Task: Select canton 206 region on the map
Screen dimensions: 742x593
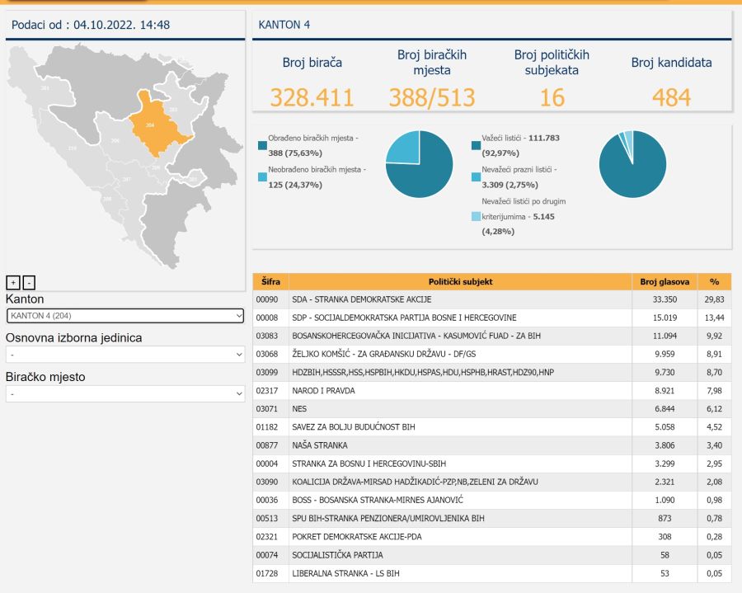Action: point(115,141)
